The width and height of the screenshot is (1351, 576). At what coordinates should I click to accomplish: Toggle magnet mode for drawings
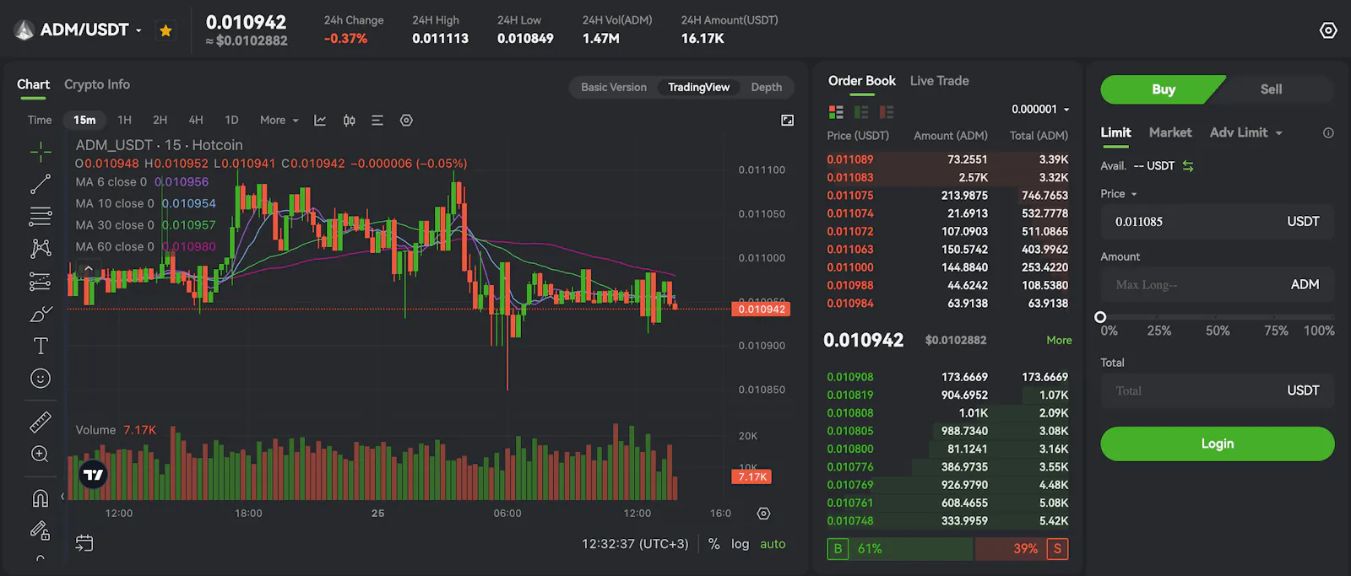[41, 498]
